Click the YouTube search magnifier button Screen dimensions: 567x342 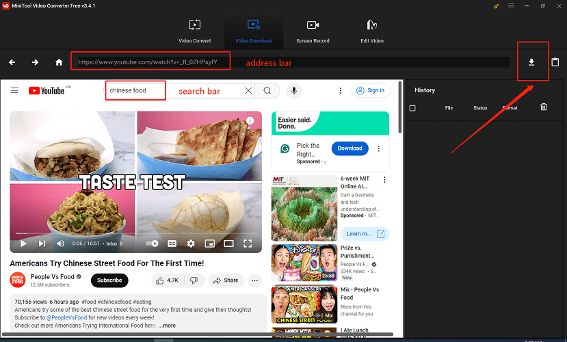click(x=267, y=91)
